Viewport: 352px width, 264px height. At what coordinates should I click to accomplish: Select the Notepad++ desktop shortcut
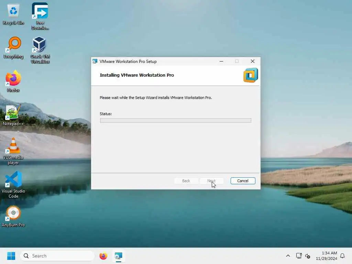click(13, 115)
